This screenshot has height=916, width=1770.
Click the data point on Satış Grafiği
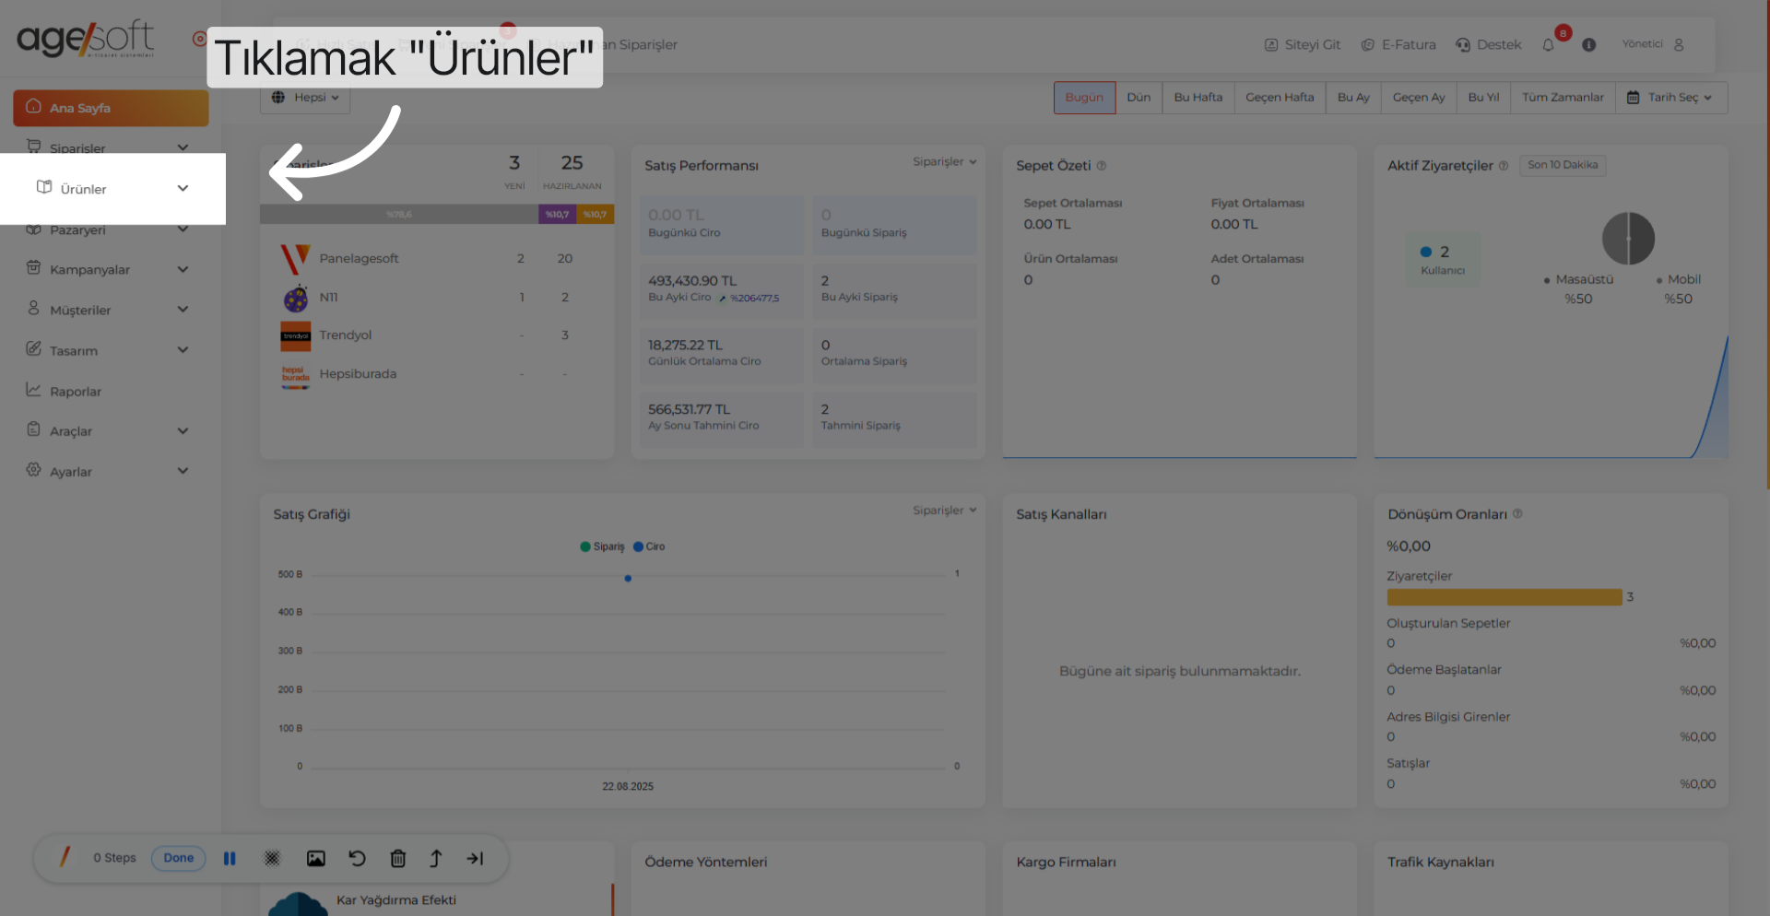point(628,579)
